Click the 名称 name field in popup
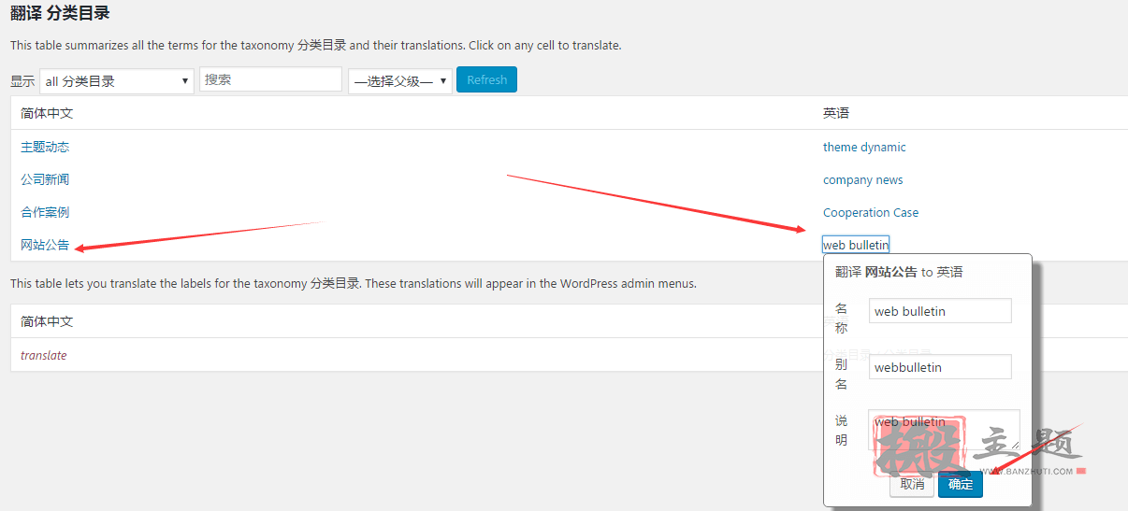The image size is (1128, 511). tap(940, 311)
